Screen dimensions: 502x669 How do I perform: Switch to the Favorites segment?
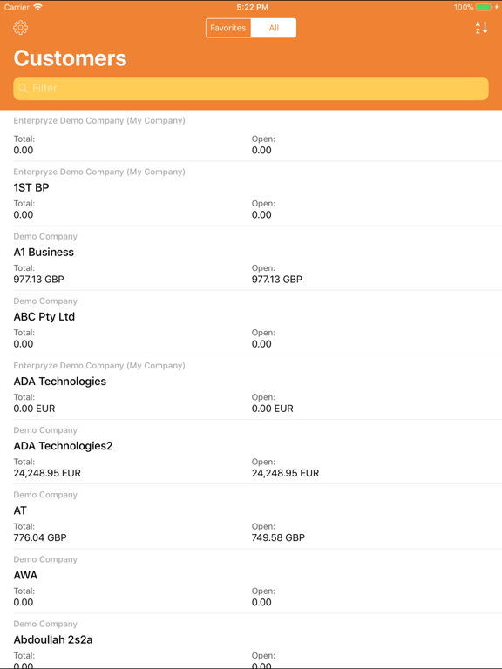[228, 28]
